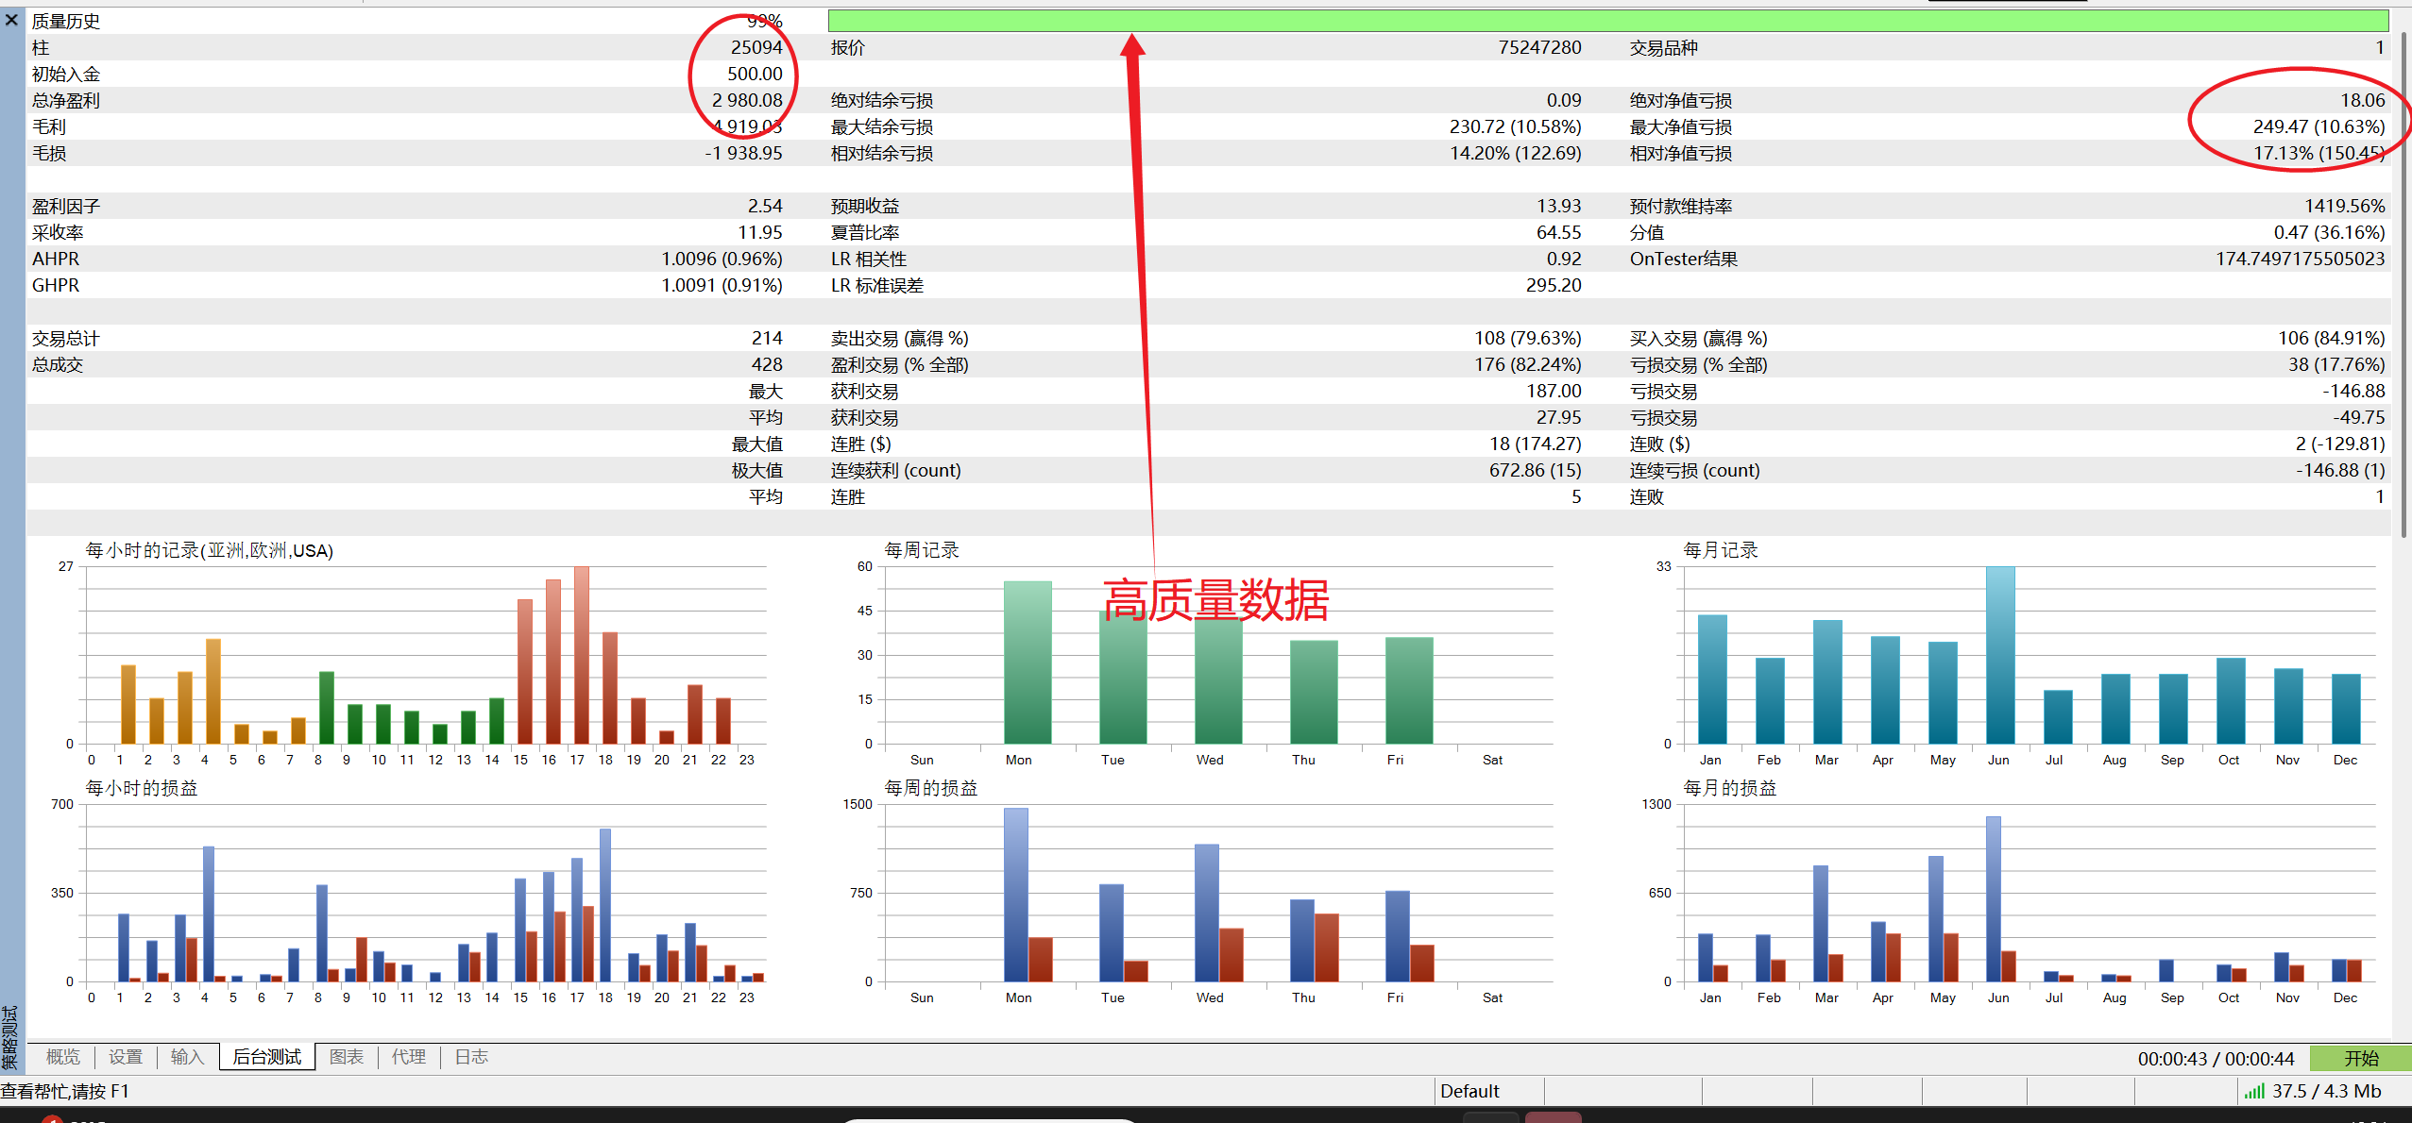Click the 报价 value 75247280
Image resolution: width=2412 pixels, height=1123 pixels.
1539,47
